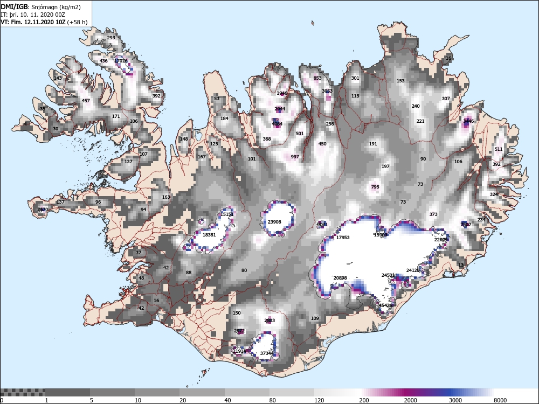The width and height of the screenshot is (539, 404).
Task: Click the map value 171
Action: pos(116,116)
